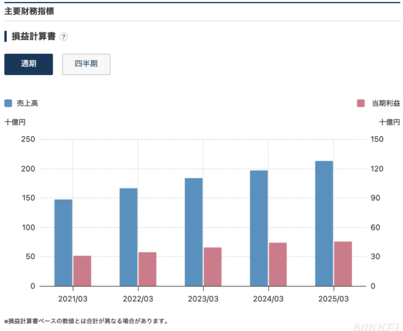This screenshot has width=403, height=331.
Task: Select the pink 当期利益 bar for 2023/03
Action: pos(213,267)
